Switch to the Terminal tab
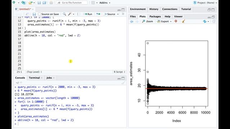The height and width of the screenshot is (129, 230). pyautogui.click(x=34, y=78)
